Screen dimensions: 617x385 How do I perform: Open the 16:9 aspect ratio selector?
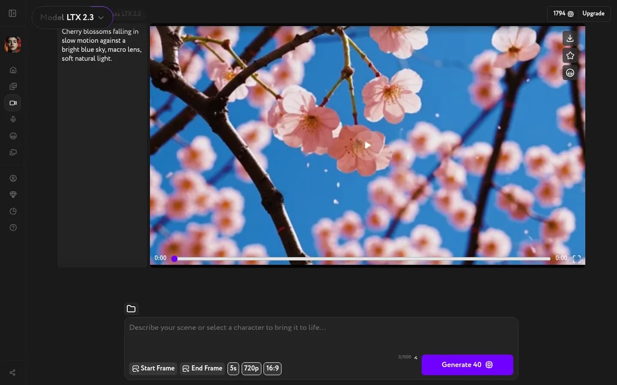(x=273, y=368)
